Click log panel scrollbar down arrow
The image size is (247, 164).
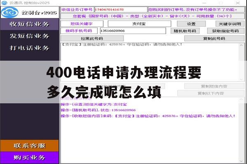click(x=241, y=161)
